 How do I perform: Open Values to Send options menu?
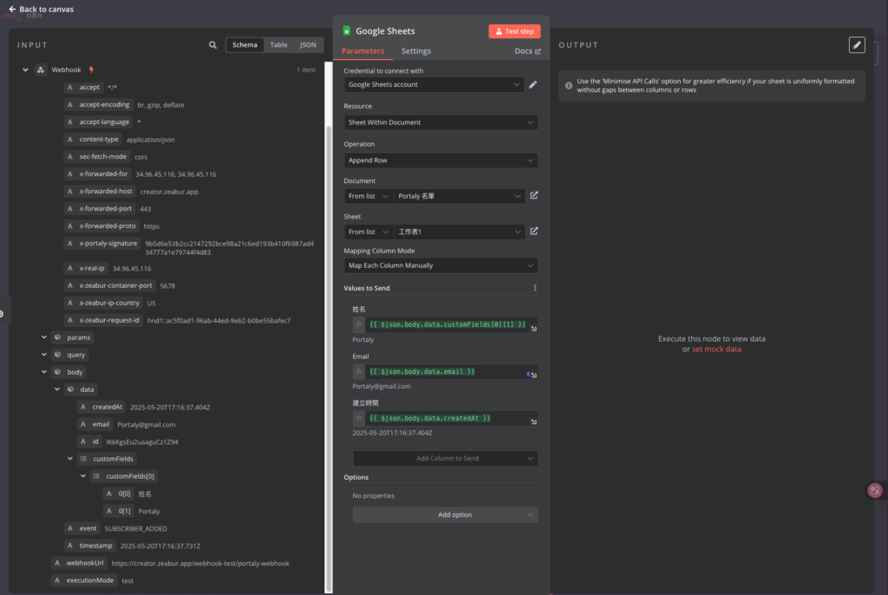[534, 288]
